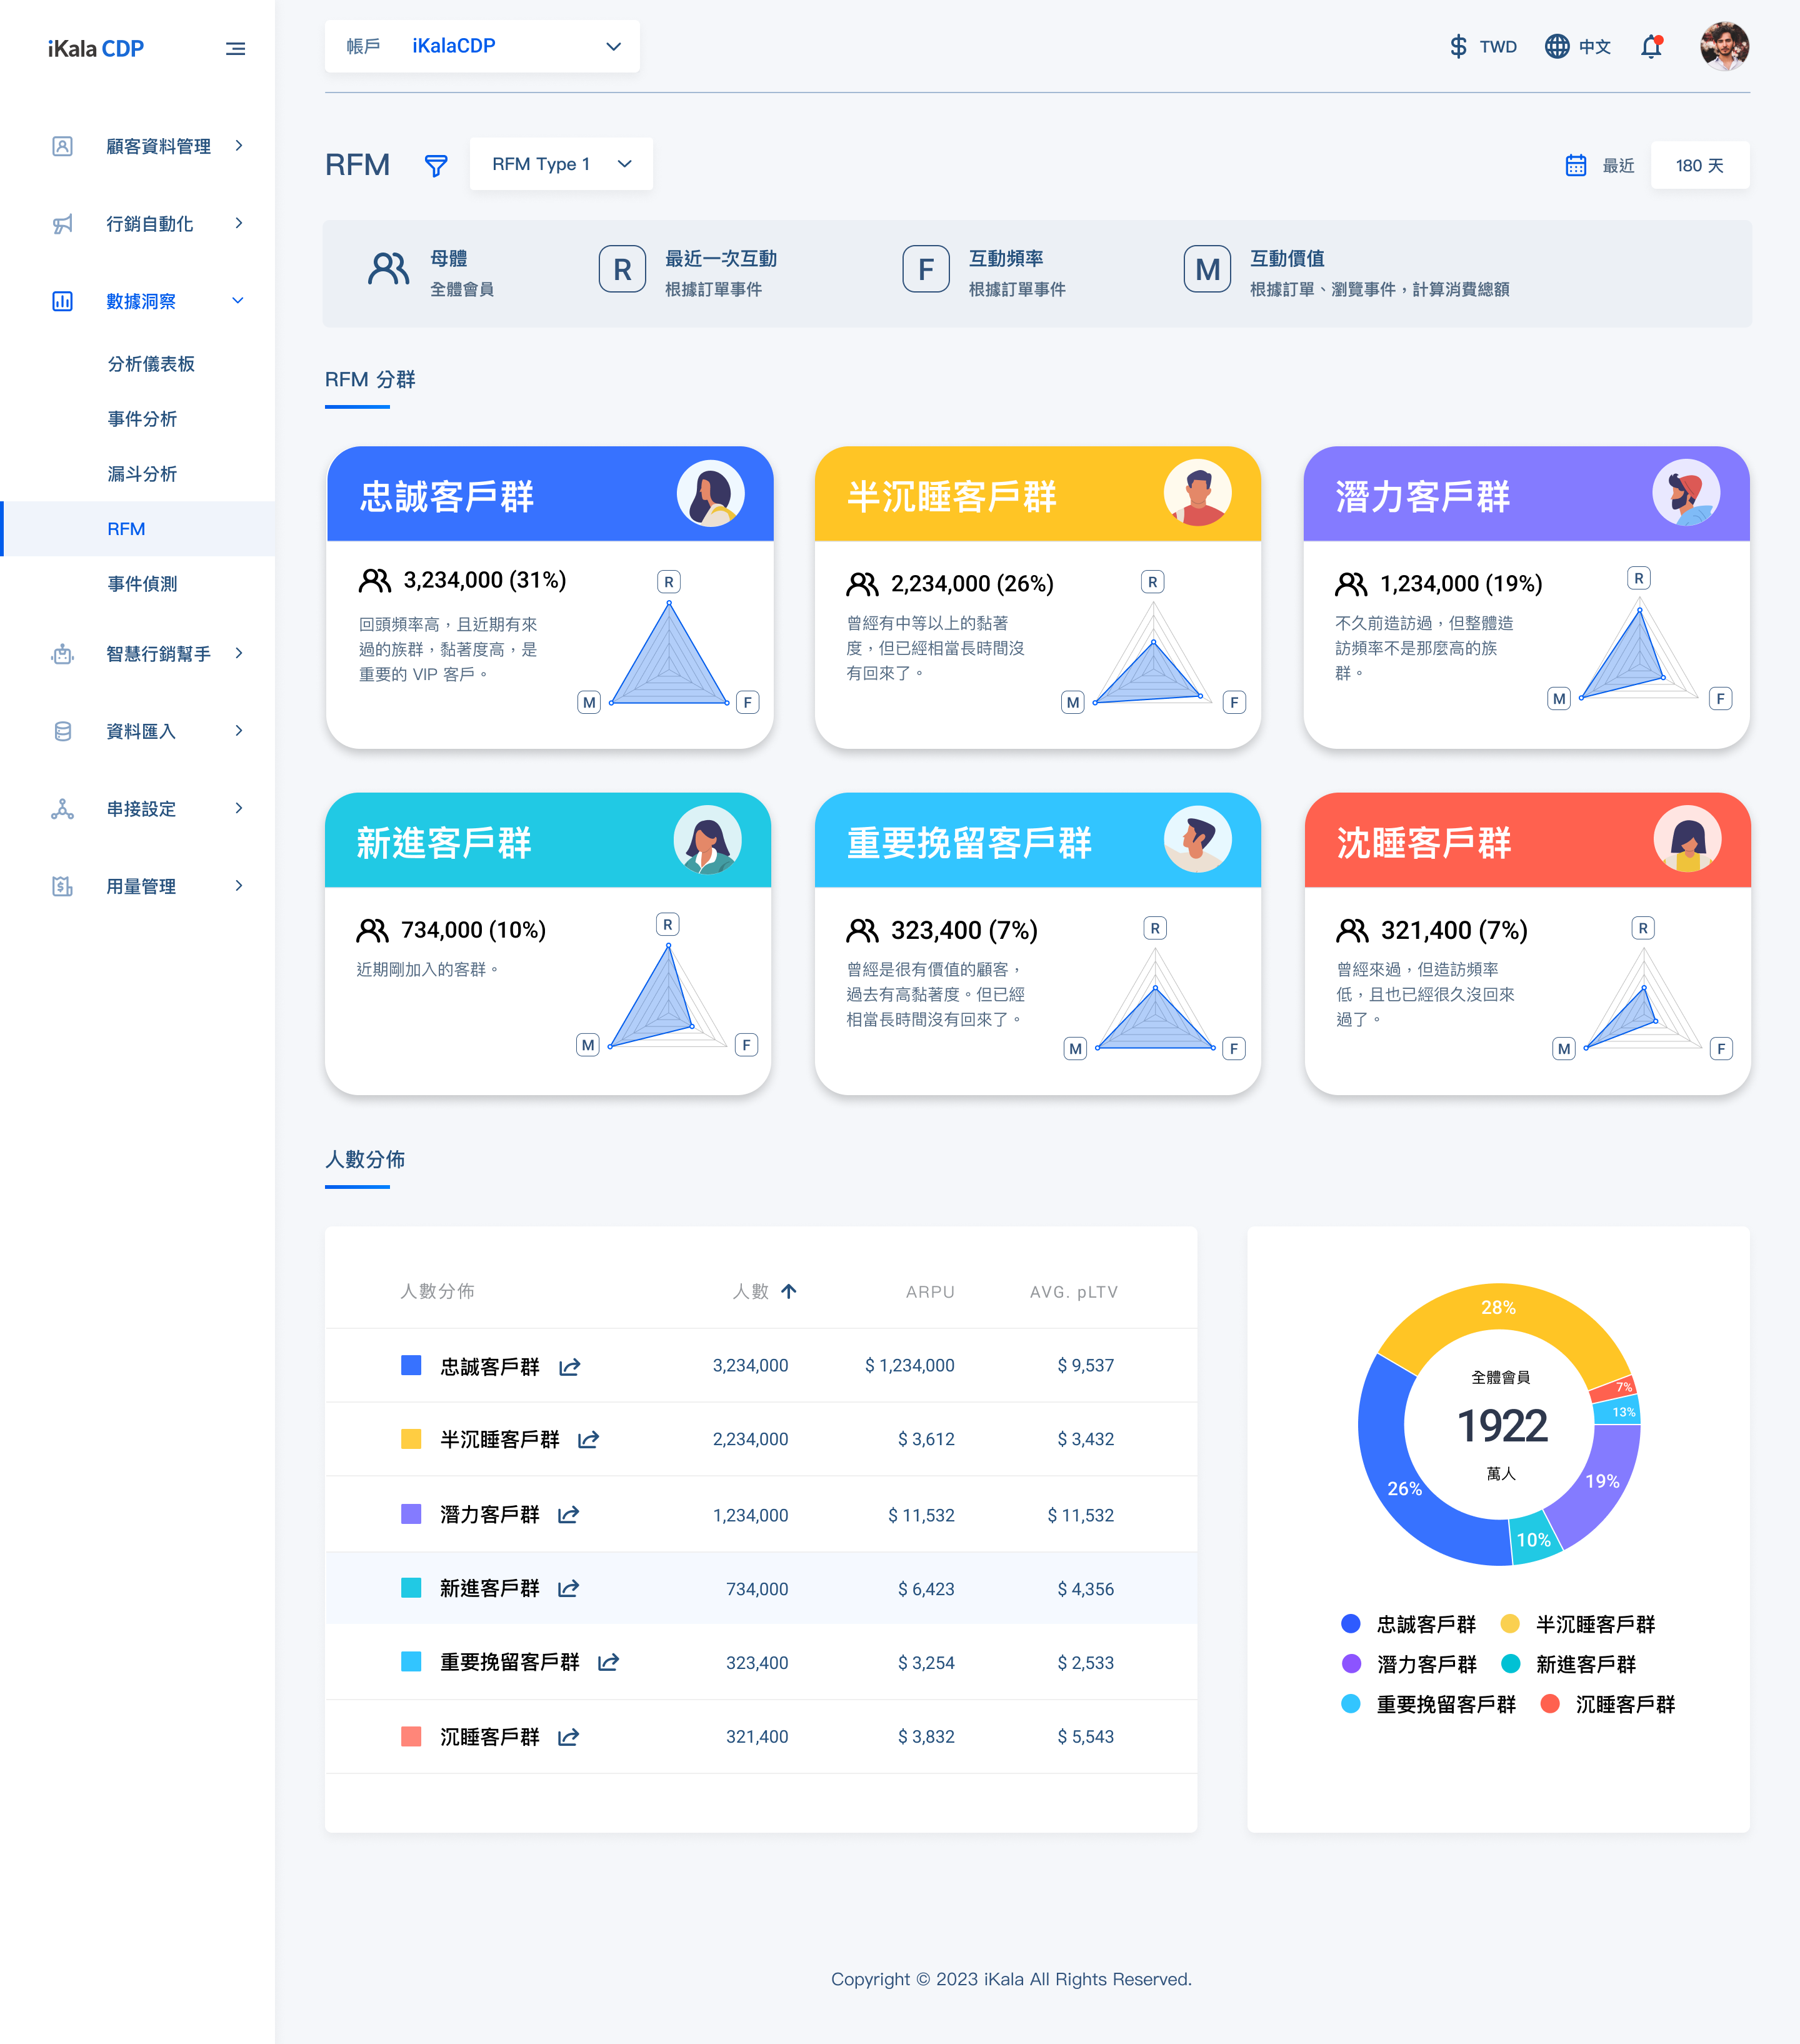Open the export icon for 新進客戶群 row
This screenshot has width=1800, height=2044.
click(569, 1588)
